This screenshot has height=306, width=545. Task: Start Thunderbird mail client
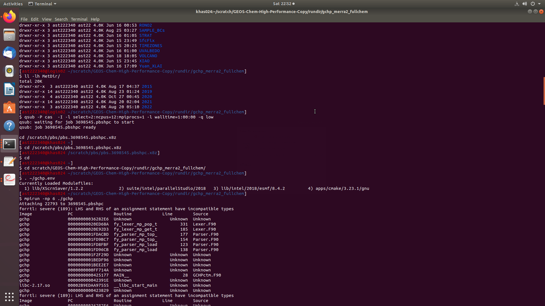pyautogui.click(x=9, y=53)
